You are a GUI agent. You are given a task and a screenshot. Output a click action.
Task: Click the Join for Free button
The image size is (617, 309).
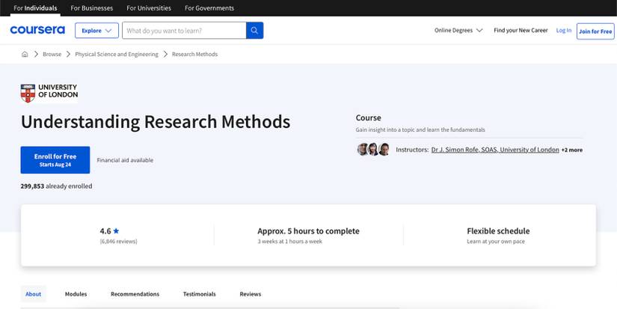click(595, 31)
